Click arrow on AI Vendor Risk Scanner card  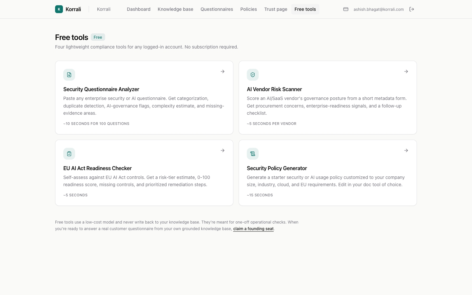pyautogui.click(x=406, y=71)
